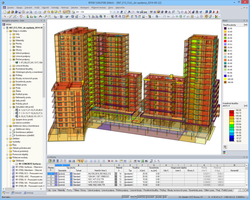Open the Přídavné moduly menu
The width and height of the screenshot is (250, 200).
98,7
